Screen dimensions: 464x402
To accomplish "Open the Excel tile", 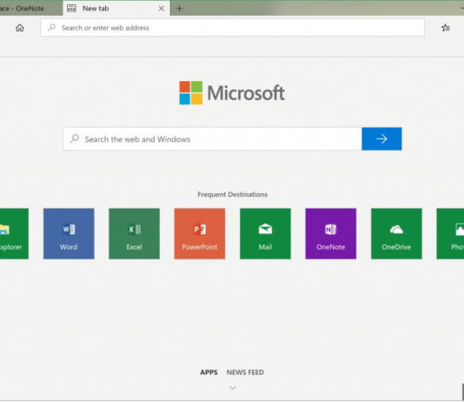I will pyautogui.click(x=135, y=234).
